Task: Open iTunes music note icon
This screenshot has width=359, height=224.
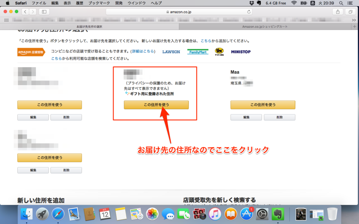Action: point(215,214)
